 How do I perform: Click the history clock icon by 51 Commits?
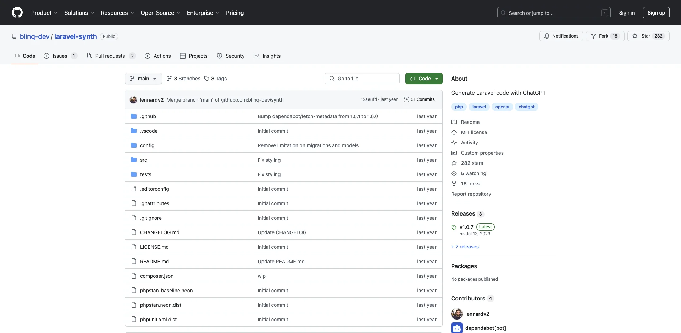(x=406, y=99)
